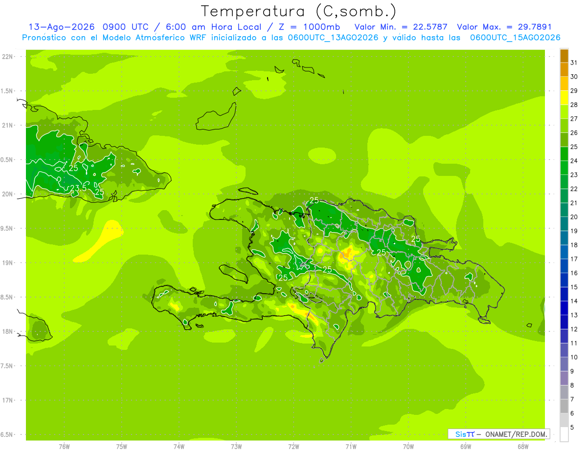Image resolution: width=587 pixels, height=453 pixels.
Task: Click the 72W longitude axis label
Action: (294, 447)
